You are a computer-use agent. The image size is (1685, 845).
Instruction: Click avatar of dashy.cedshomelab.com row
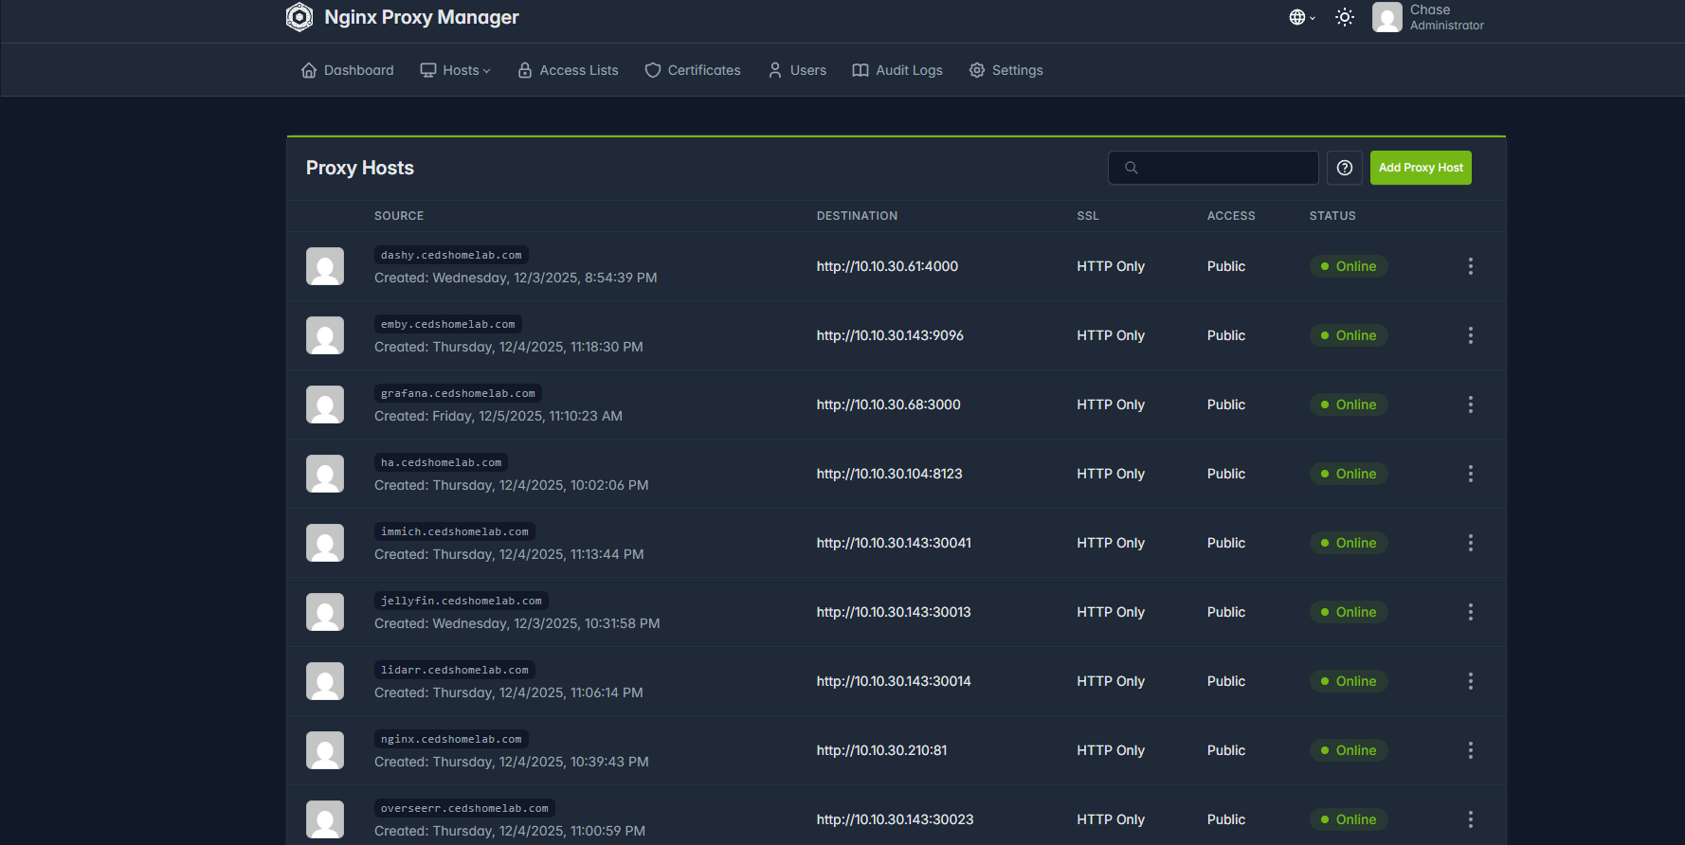tap(325, 266)
